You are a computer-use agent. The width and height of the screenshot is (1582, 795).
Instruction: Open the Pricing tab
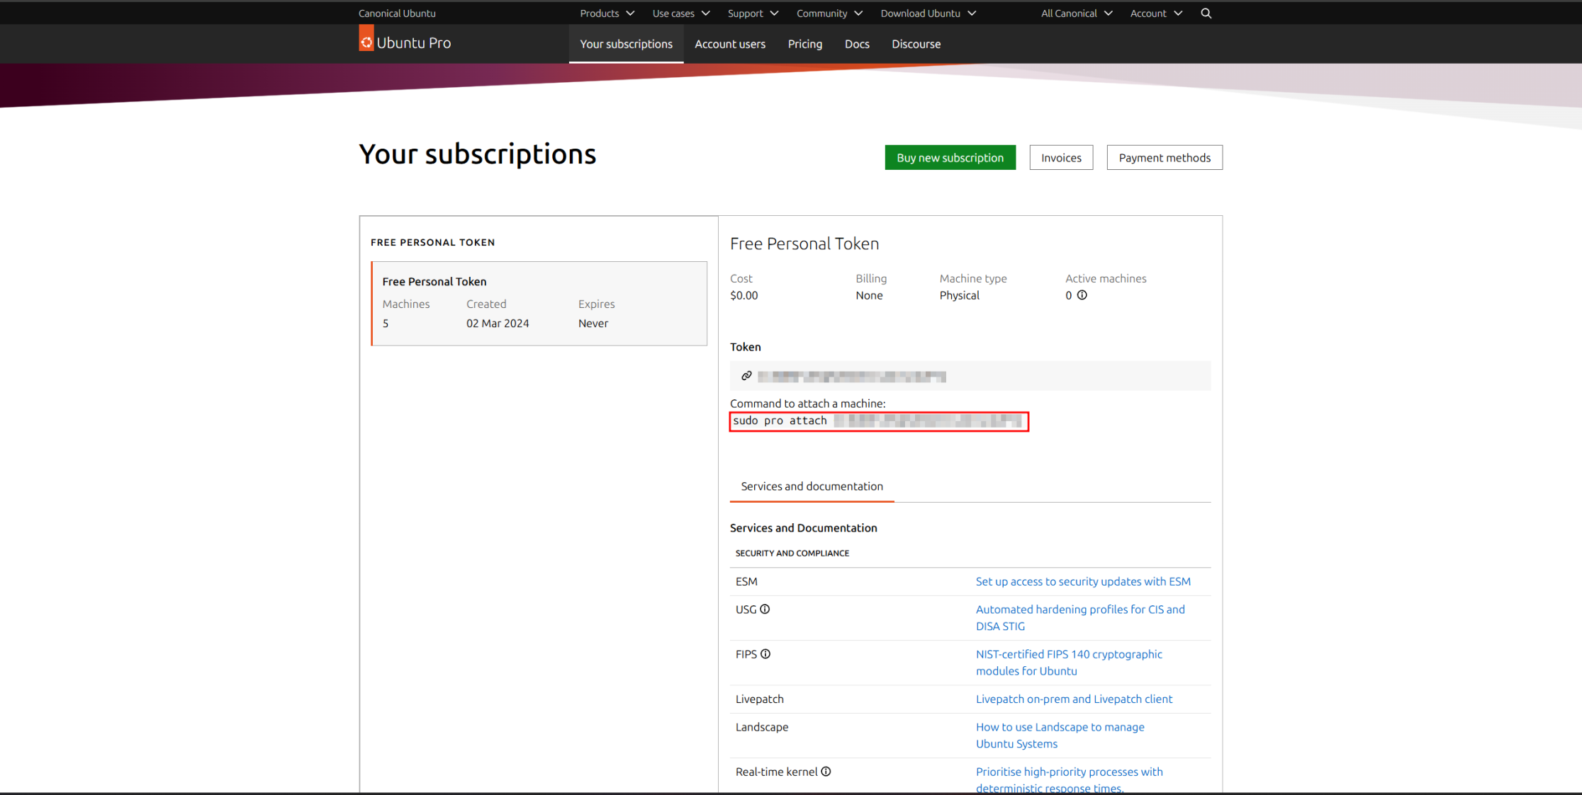[x=805, y=44]
